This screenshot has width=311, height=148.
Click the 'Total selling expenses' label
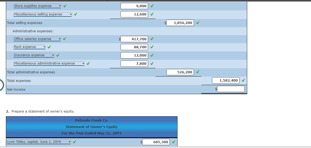[25, 23]
